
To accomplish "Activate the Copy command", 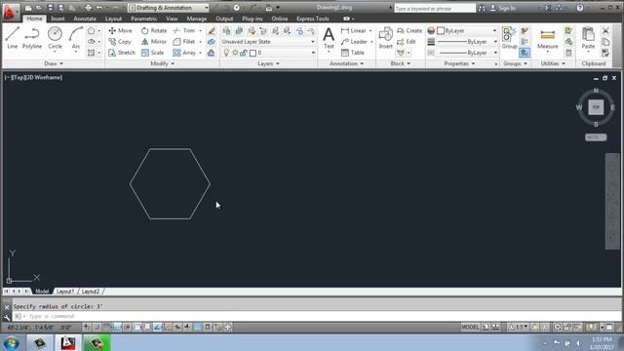I will (x=120, y=41).
